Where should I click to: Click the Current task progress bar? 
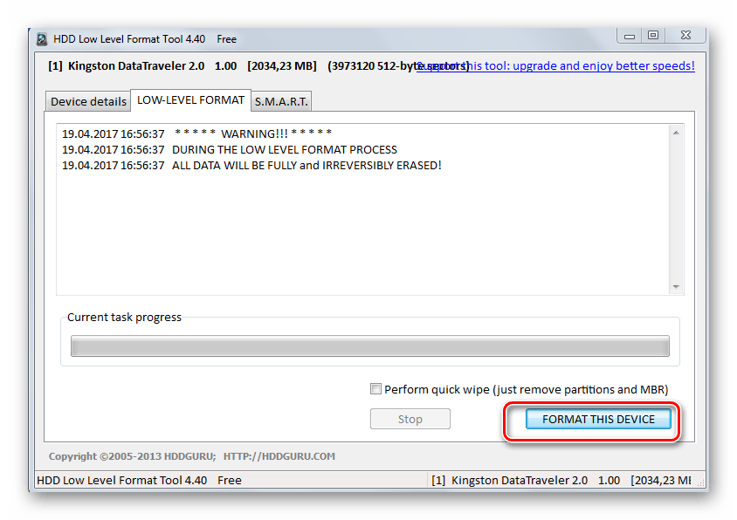(x=370, y=346)
